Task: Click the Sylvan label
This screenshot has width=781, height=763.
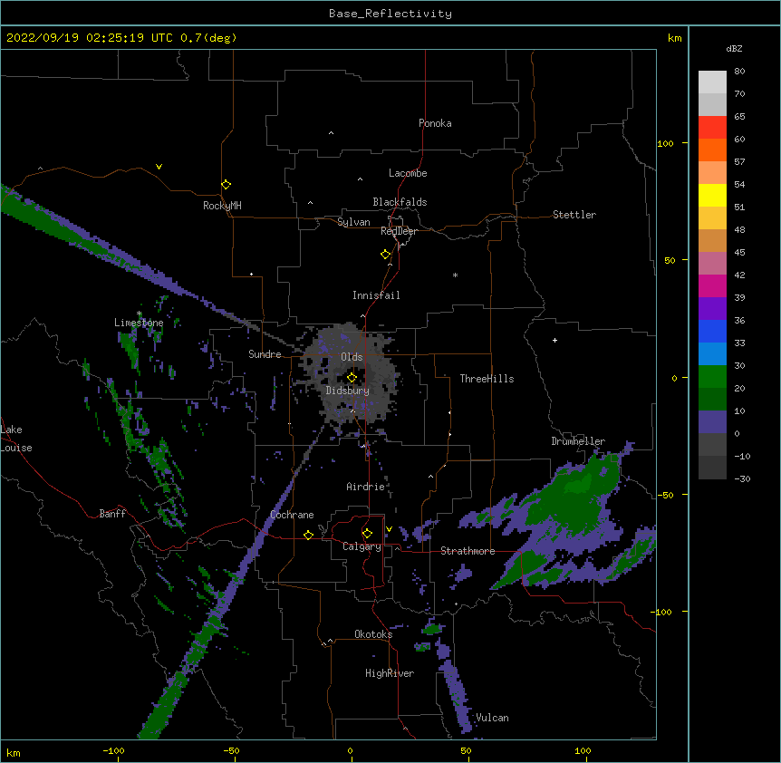Action: [x=353, y=222]
